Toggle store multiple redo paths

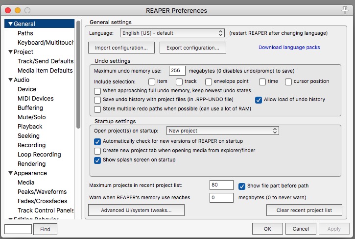pos(97,109)
